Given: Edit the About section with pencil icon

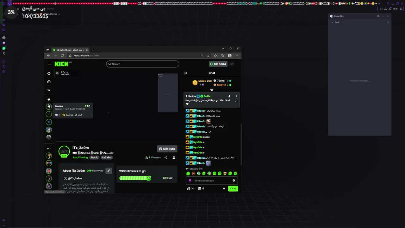Looking at the screenshot, I should 109,171.
